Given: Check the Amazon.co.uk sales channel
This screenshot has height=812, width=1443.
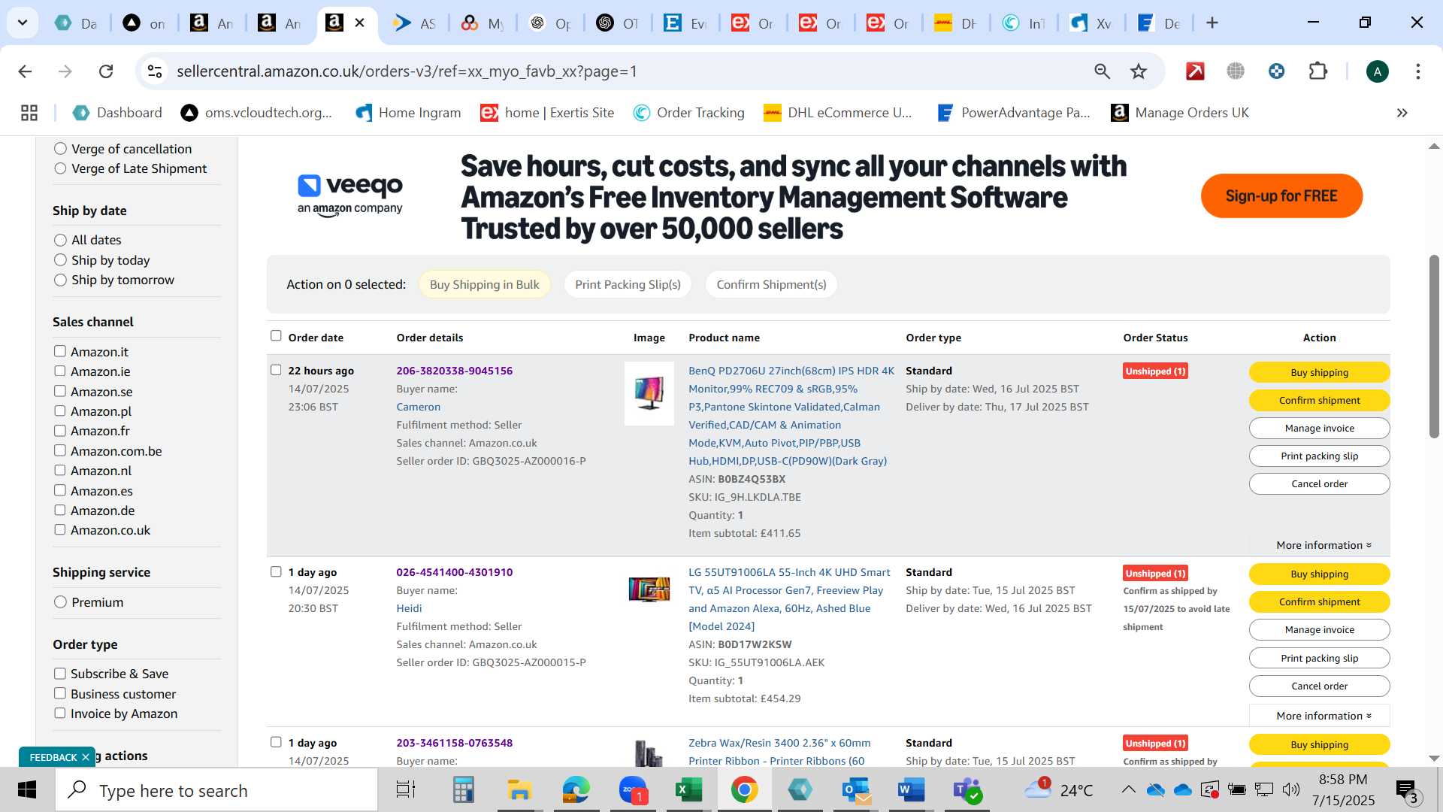Looking at the screenshot, I should [60, 529].
